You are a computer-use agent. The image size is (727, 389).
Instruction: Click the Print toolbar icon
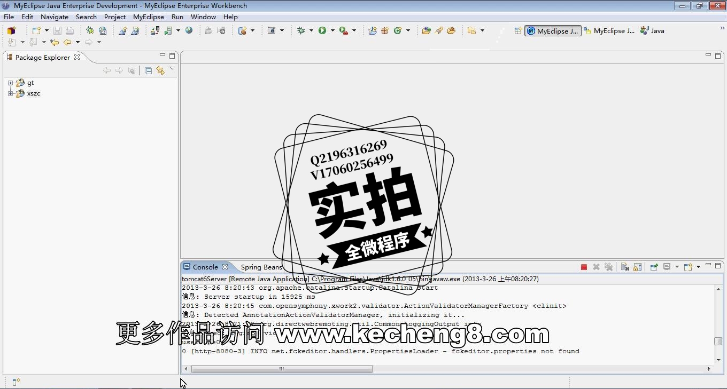coord(69,30)
